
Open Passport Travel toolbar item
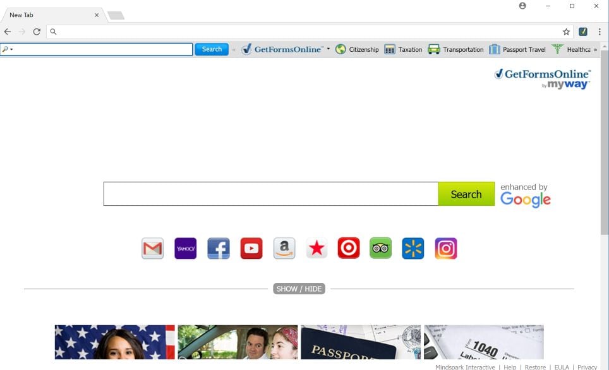[517, 49]
